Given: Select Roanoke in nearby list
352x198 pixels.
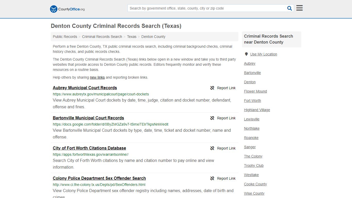Looking at the screenshot, I should [x=251, y=138].
